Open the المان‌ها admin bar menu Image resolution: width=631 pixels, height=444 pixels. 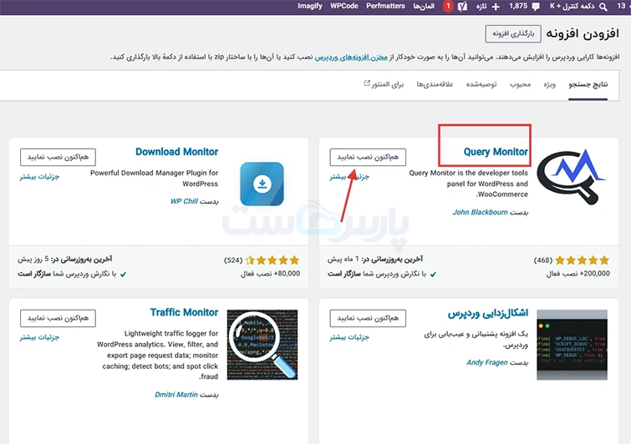coord(424,6)
